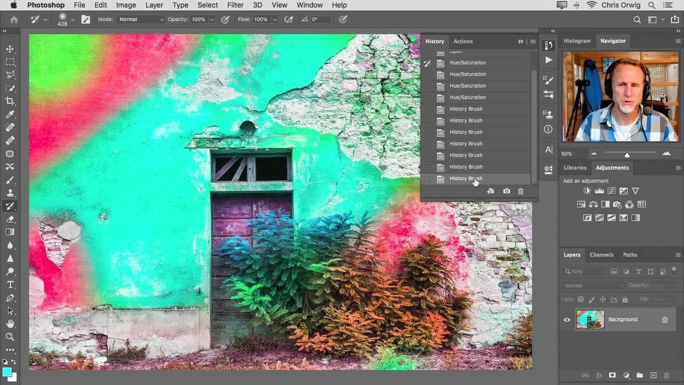Zoom in using Navigator large mountains button
Viewport: 684px width, 385px height.
tap(666, 153)
